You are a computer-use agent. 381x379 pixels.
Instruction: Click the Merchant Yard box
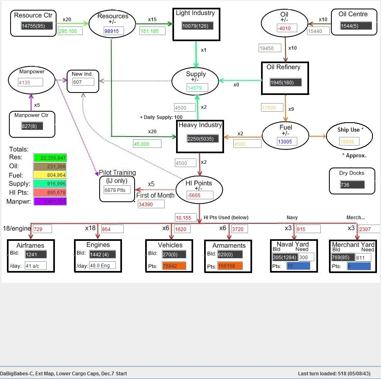[x=353, y=256]
